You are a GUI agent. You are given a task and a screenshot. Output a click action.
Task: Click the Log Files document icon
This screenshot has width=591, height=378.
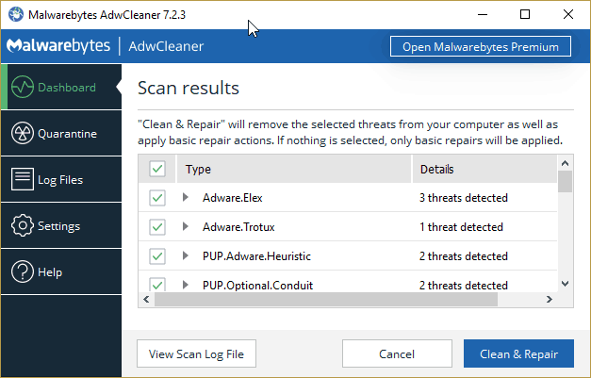pyautogui.click(x=23, y=179)
